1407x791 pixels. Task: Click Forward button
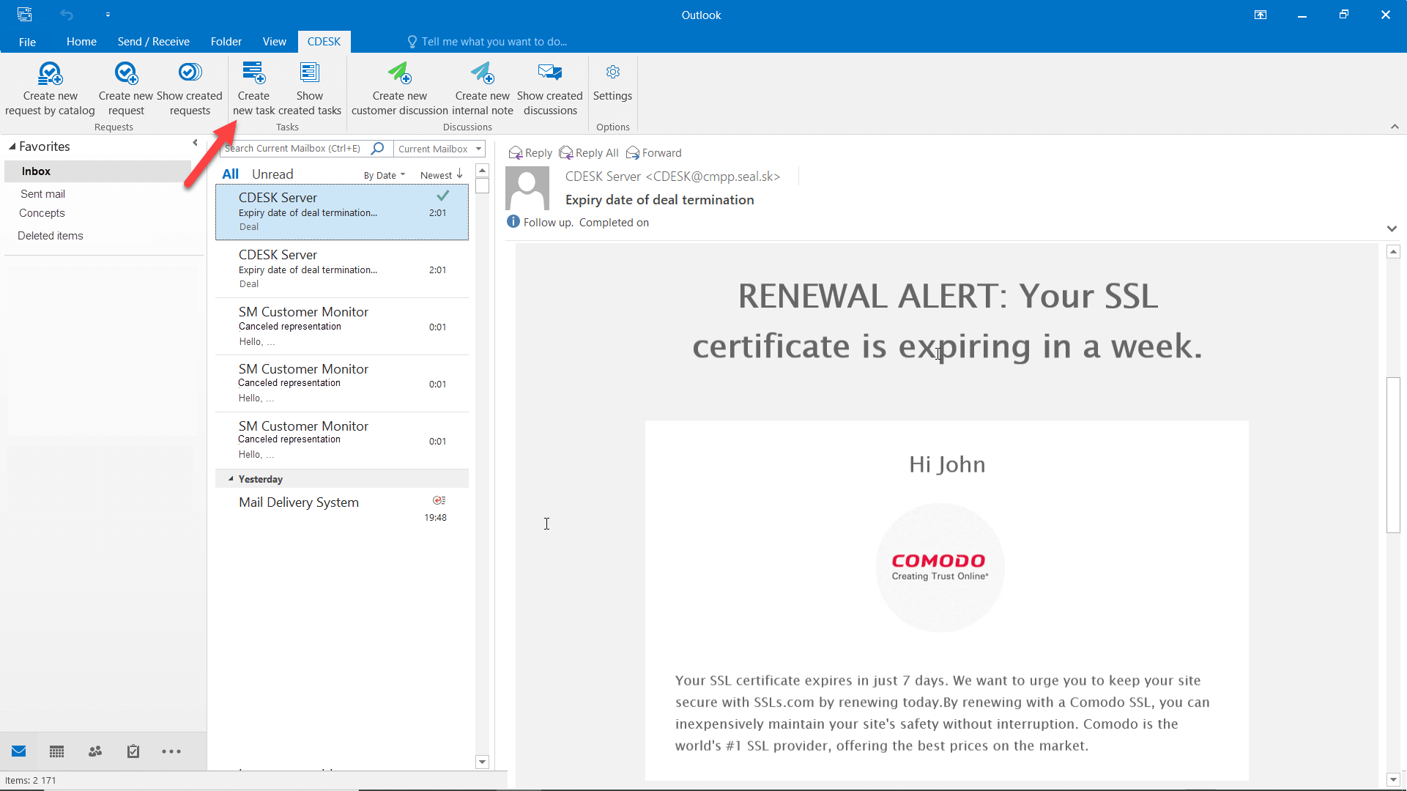tap(654, 152)
